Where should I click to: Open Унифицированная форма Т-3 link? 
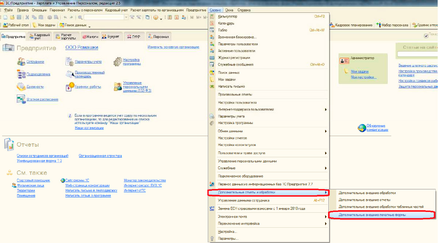pyautogui.click(x=39, y=161)
